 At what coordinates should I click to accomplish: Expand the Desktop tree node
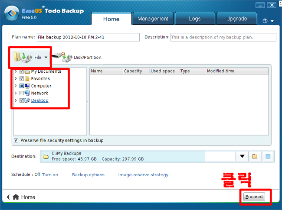point(16,100)
